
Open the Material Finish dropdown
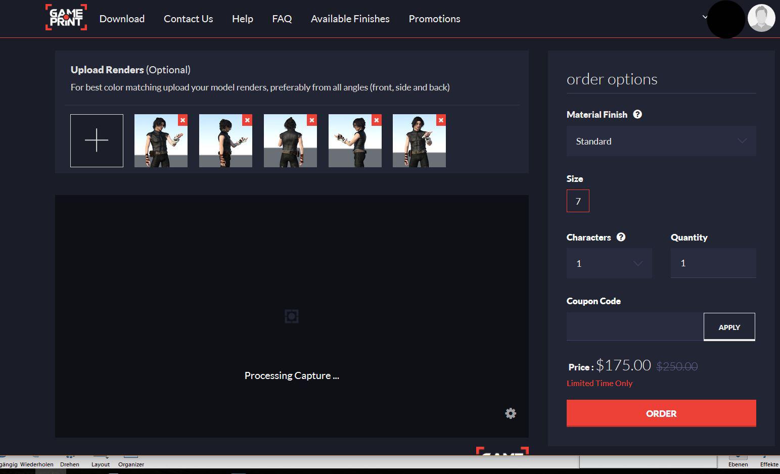click(661, 141)
